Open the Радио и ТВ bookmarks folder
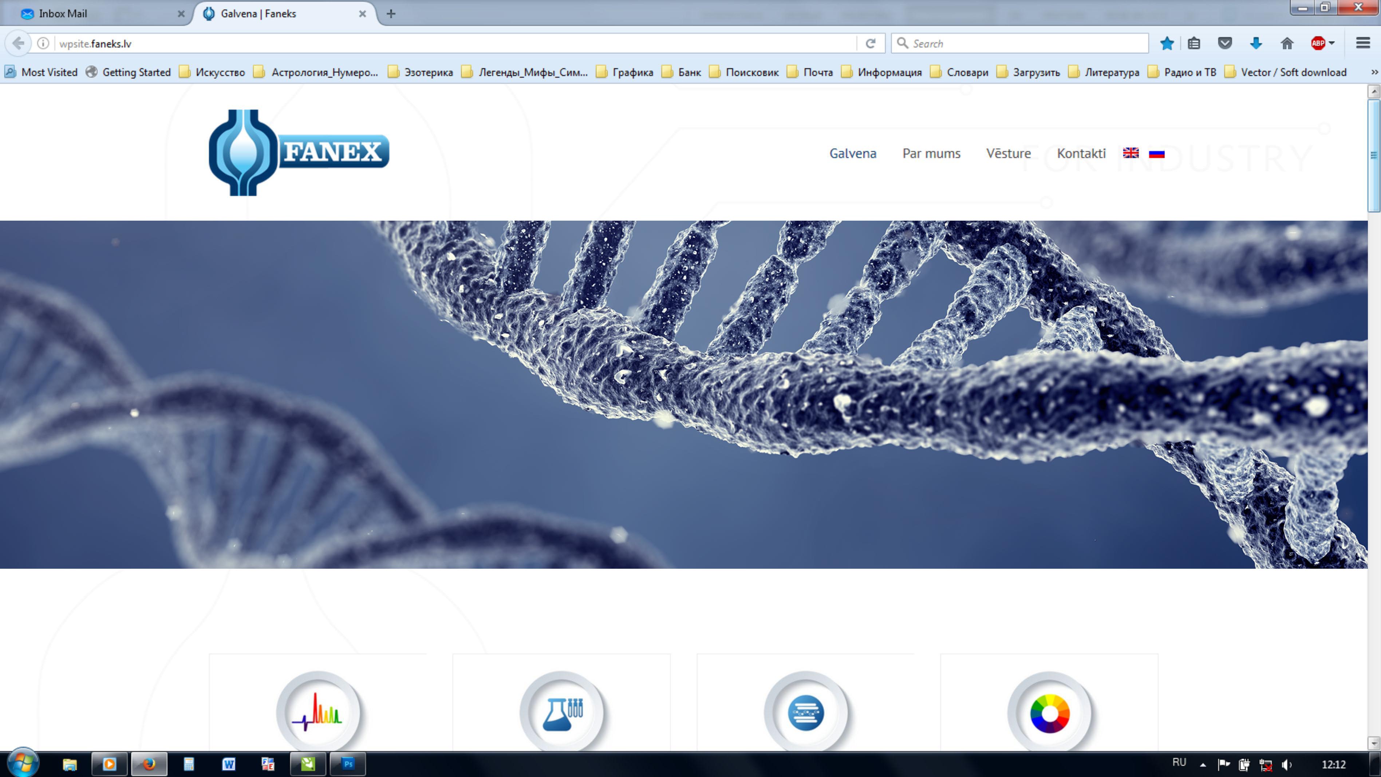The height and width of the screenshot is (777, 1381). [1182, 72]
